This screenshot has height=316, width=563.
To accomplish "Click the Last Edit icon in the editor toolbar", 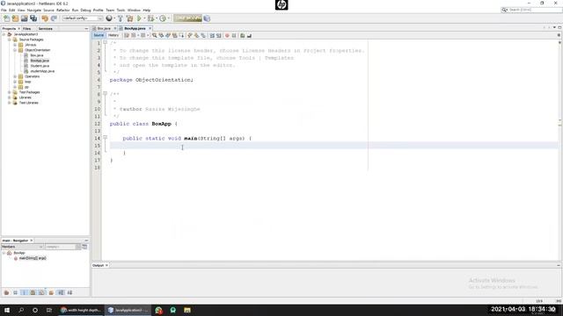I will 127,35.
